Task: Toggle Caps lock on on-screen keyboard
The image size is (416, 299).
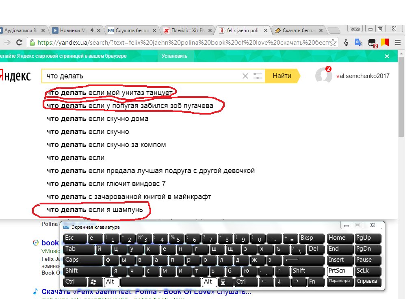Action: (83, 260)
